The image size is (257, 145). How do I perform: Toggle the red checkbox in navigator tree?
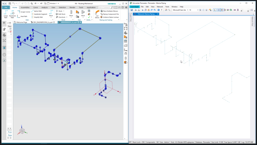point(11,31)
